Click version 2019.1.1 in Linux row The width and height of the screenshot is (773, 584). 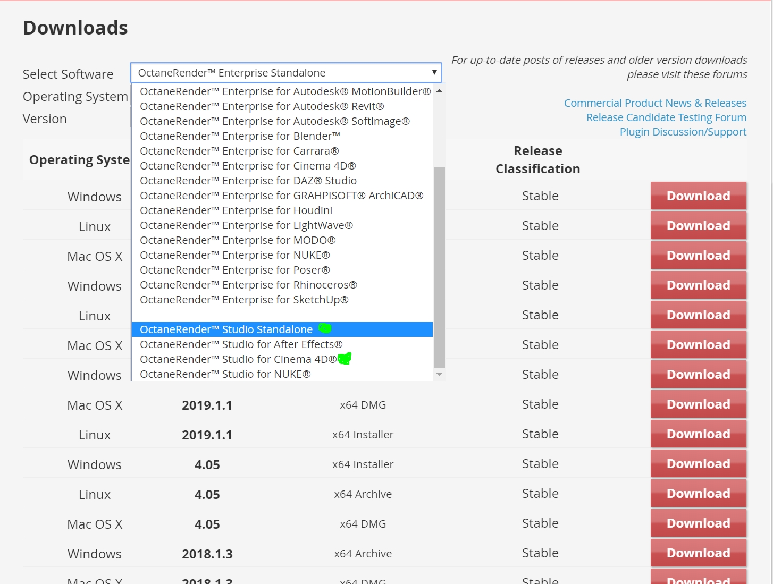coord(207,435)
